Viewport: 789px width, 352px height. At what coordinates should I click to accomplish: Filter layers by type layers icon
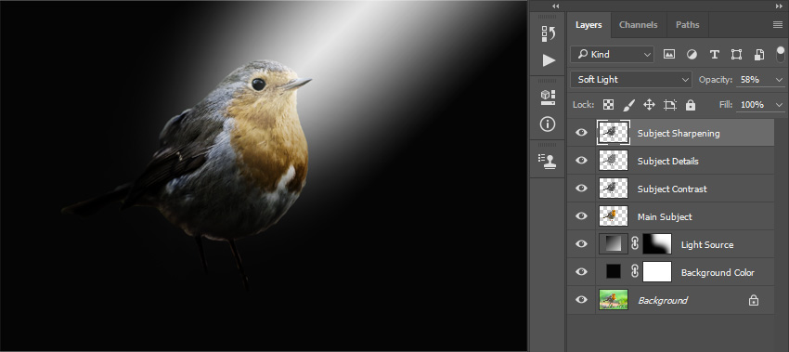[714, 55]
